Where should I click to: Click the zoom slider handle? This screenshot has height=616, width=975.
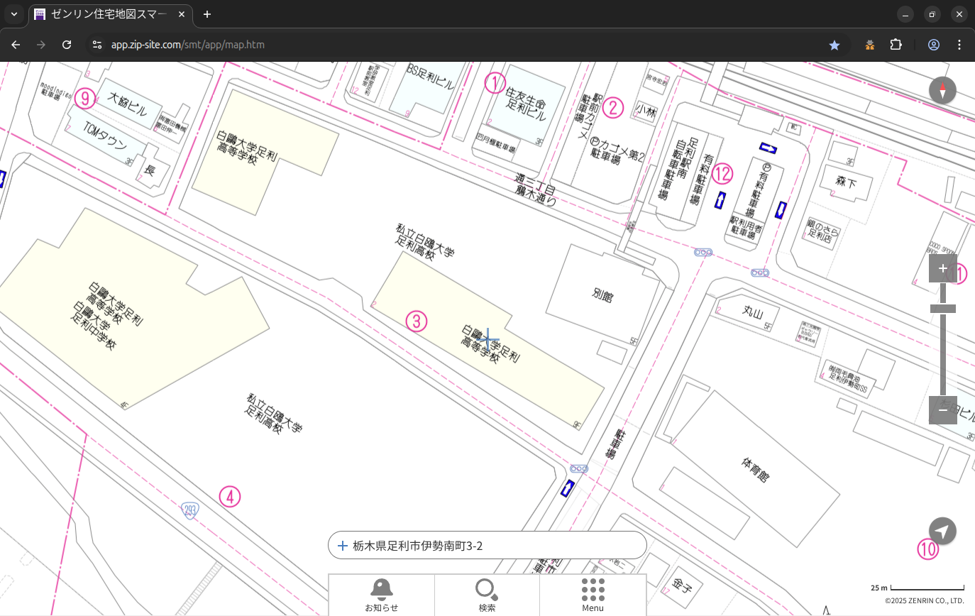click(942, 308)
